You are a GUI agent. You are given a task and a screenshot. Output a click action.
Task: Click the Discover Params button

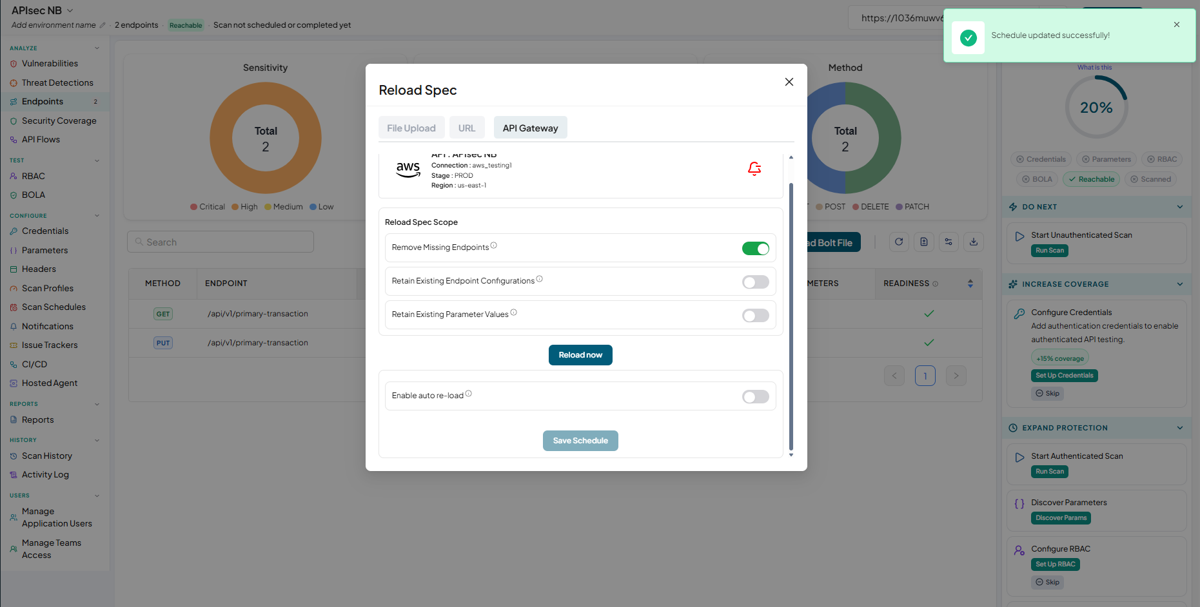point(1061,518)
